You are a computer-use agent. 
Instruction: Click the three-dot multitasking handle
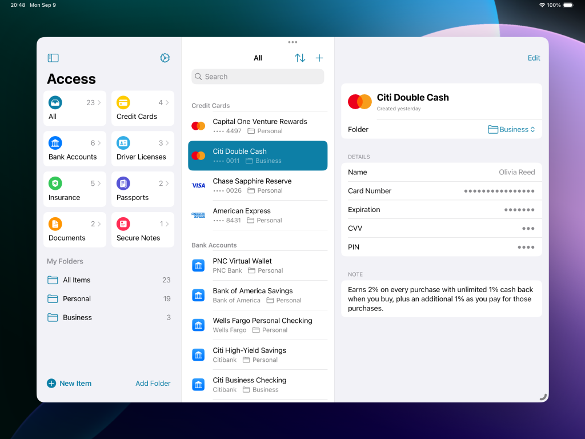click(292, 42)
